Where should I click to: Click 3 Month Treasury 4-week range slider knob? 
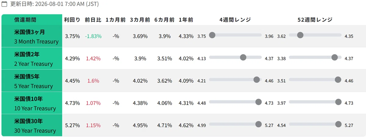(x=212, y=35)
